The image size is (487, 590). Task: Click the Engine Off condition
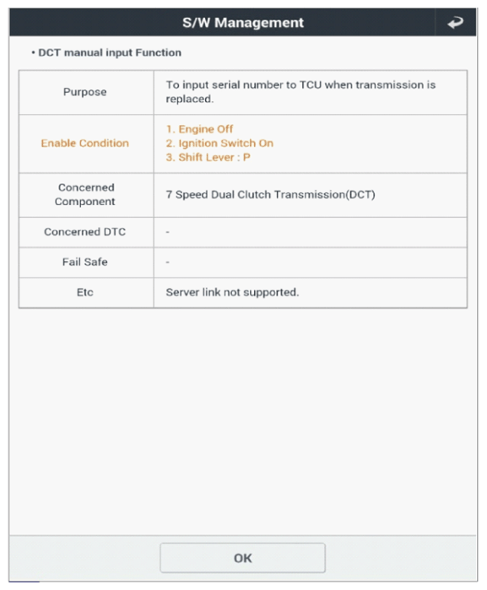point(199,129)
